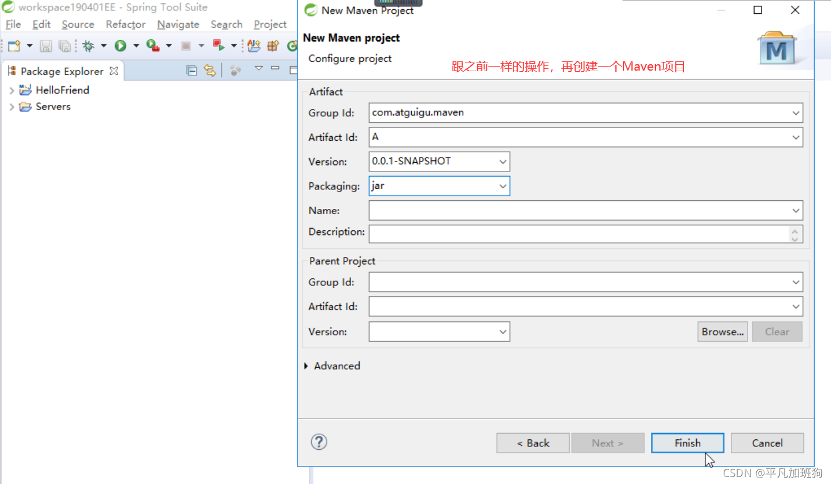The image size is (831, 484).
Task: Open the Debug configurations dropdown arrow
Action: point(104,46)
